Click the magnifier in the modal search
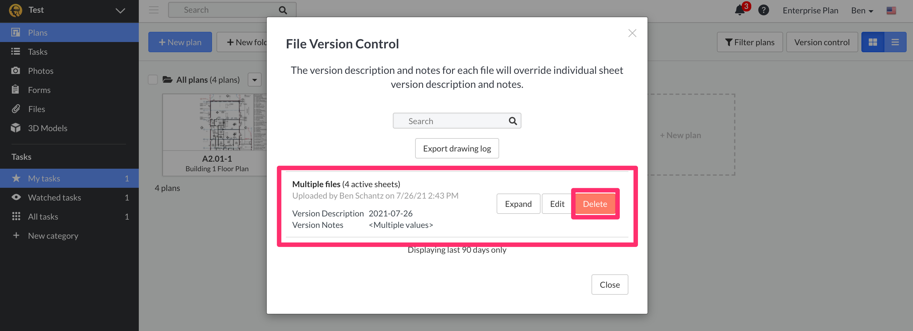Image resolution: width=913 pixels, height=331 pixels. pos(513,121)
